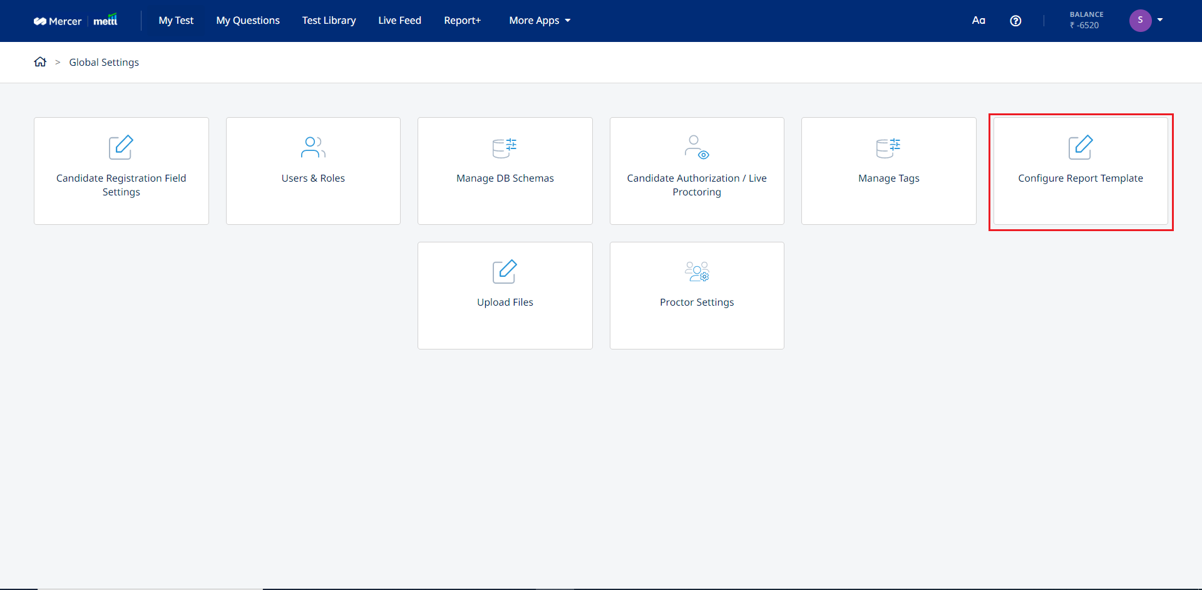Click the purple S user avatar
The height and width of the screenshot is (590, 1202).
pos(1140,20)
